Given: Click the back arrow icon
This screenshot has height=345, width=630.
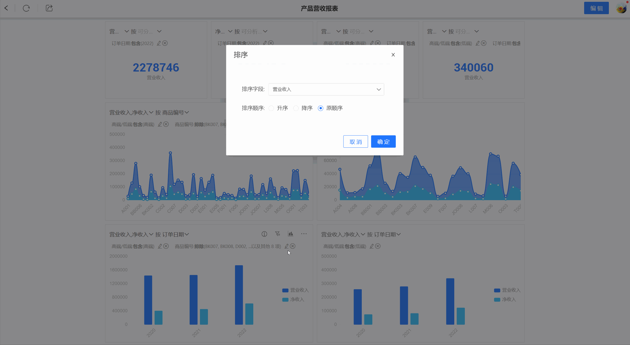Looking at the screenshot, I should click(x=6, y=8).
